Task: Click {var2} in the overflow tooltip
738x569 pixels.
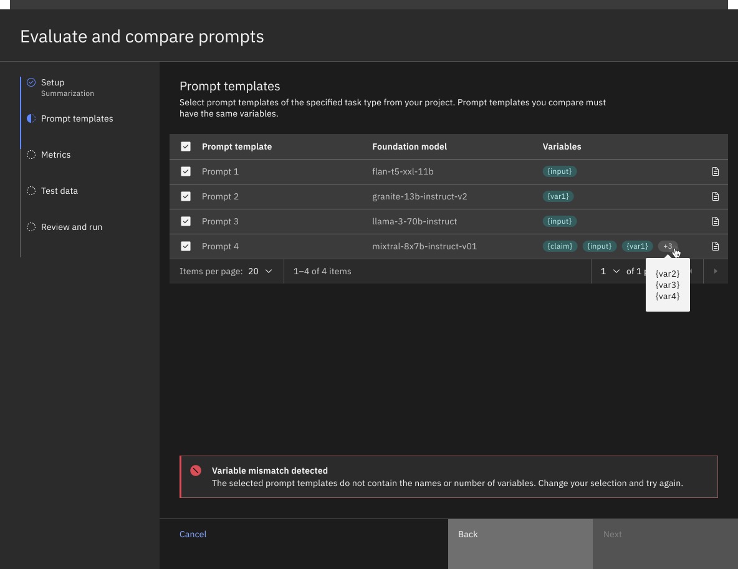Action: (668, 274)
